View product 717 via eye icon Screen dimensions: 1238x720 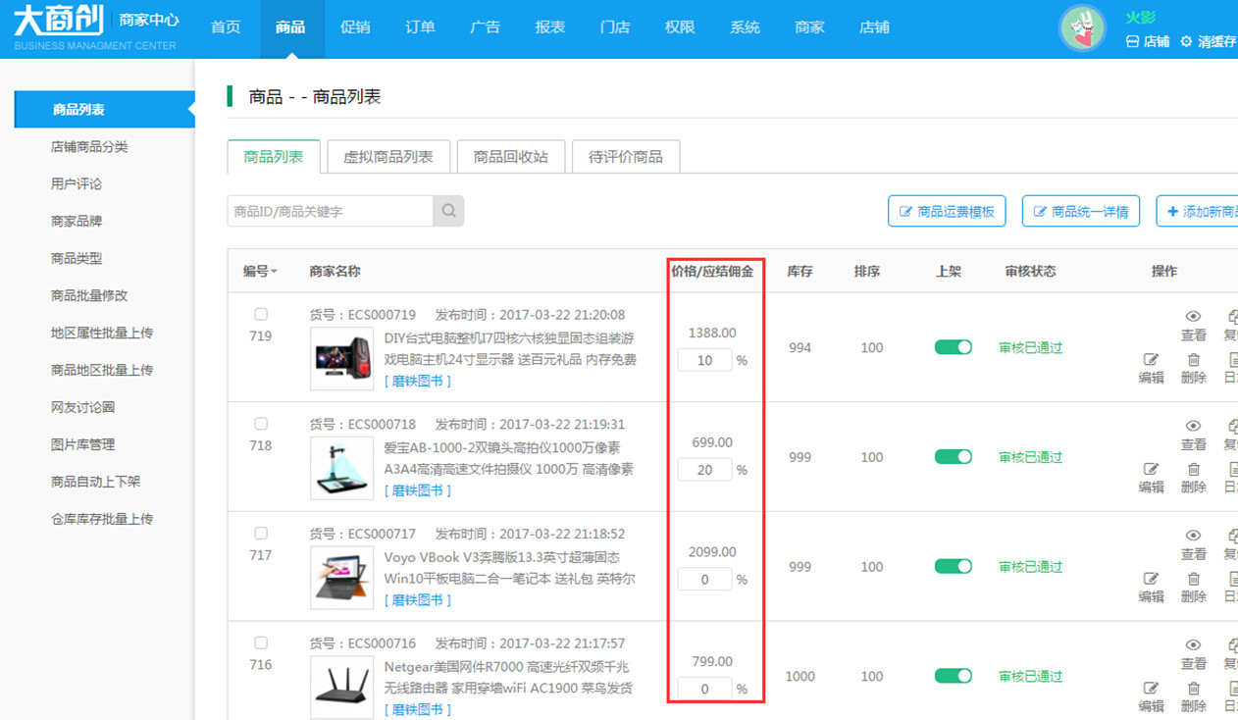[x=1193, y=536]
